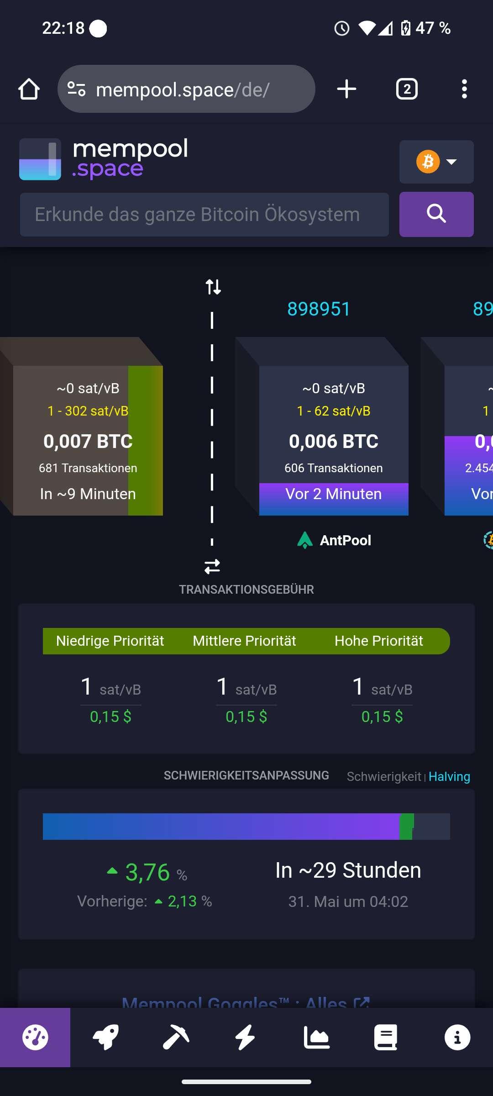Screen dimensions: 493x1096
Task: Expand the Bitcoin network selector dropdown
Action: click(436, 162)
